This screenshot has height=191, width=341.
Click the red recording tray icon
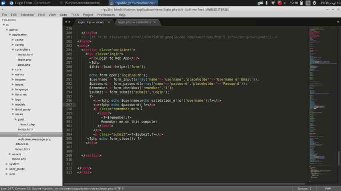click(x=280, y=3)
